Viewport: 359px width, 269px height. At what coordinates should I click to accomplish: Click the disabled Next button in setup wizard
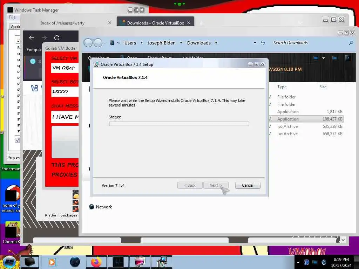click(x=216, y=185)
